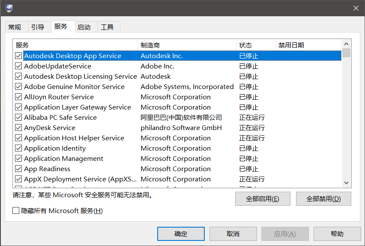
Task: Select AppX Deployment Service (AppXS... name
Action: pyautogui.click(x=80, y=179)
